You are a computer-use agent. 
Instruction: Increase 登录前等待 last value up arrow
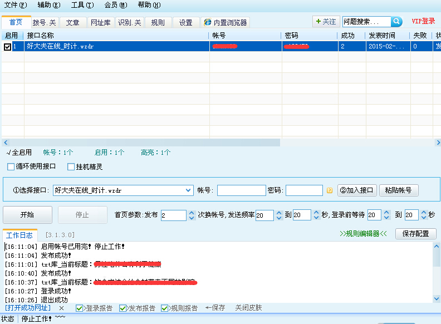[x=424, y=213]
